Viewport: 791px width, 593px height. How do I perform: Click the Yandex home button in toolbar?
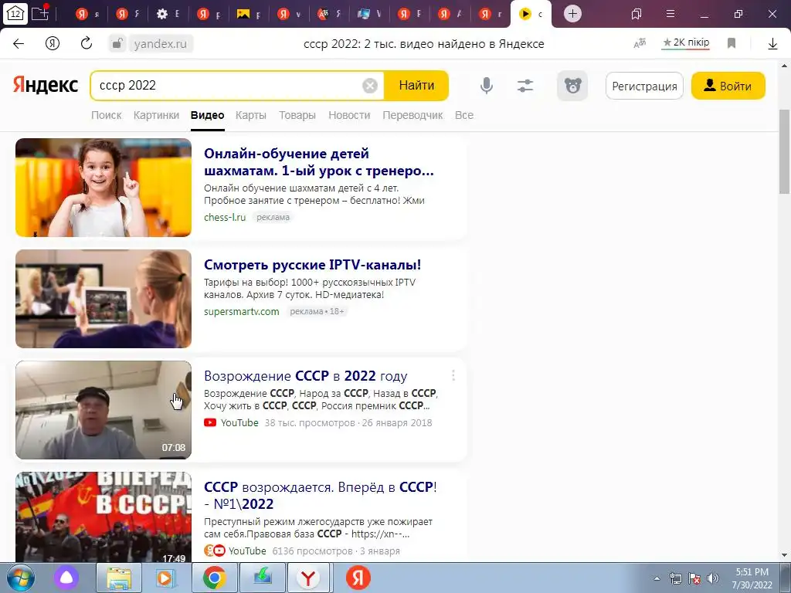53,44
